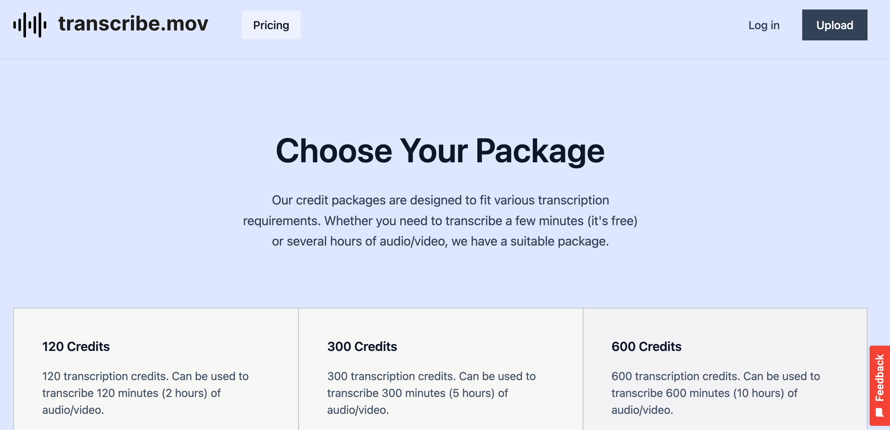This screenshot has width=890, height=430.
Task: Click the Log in link
Action: click(x=764, y=25)
